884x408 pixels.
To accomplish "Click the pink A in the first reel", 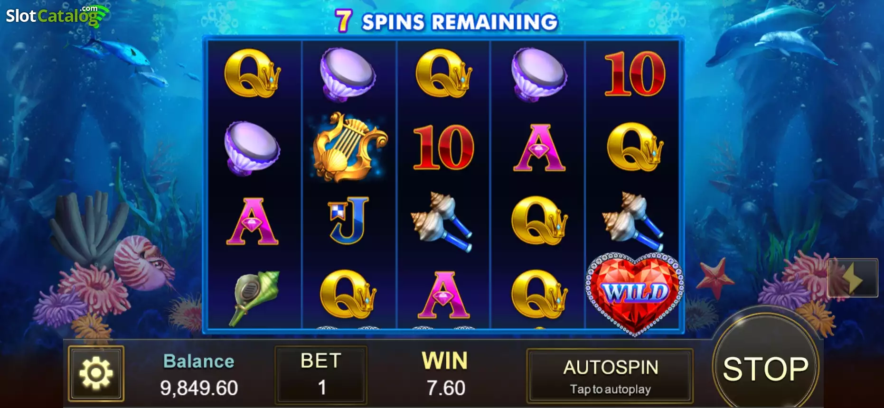I will tap(252, 221).
